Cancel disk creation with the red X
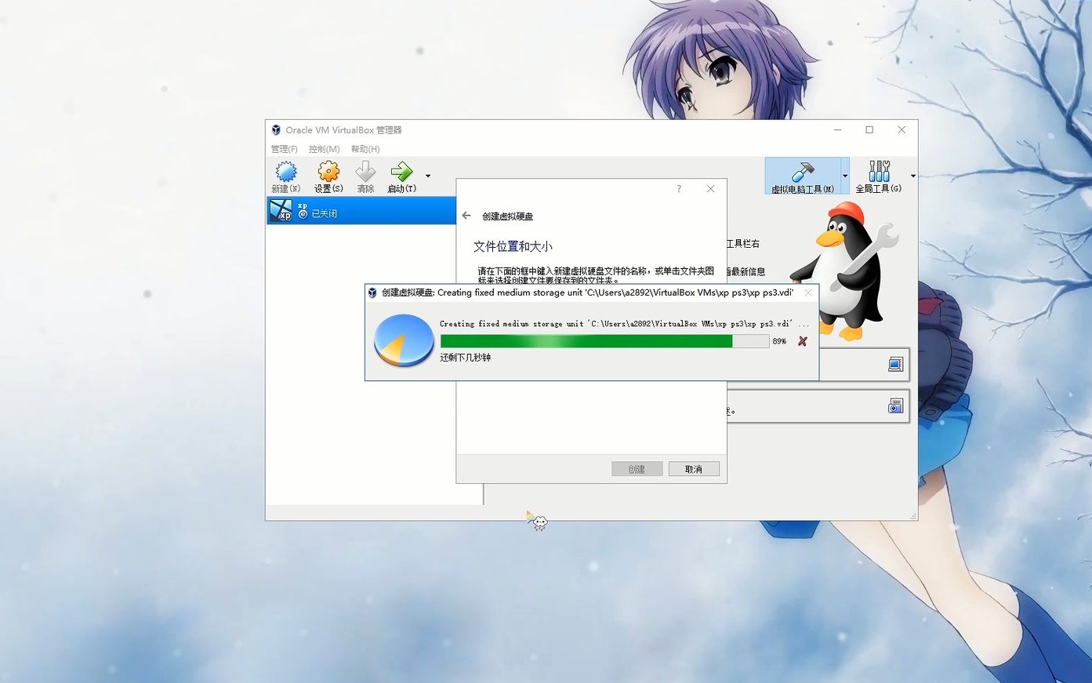 pos(802,341)
